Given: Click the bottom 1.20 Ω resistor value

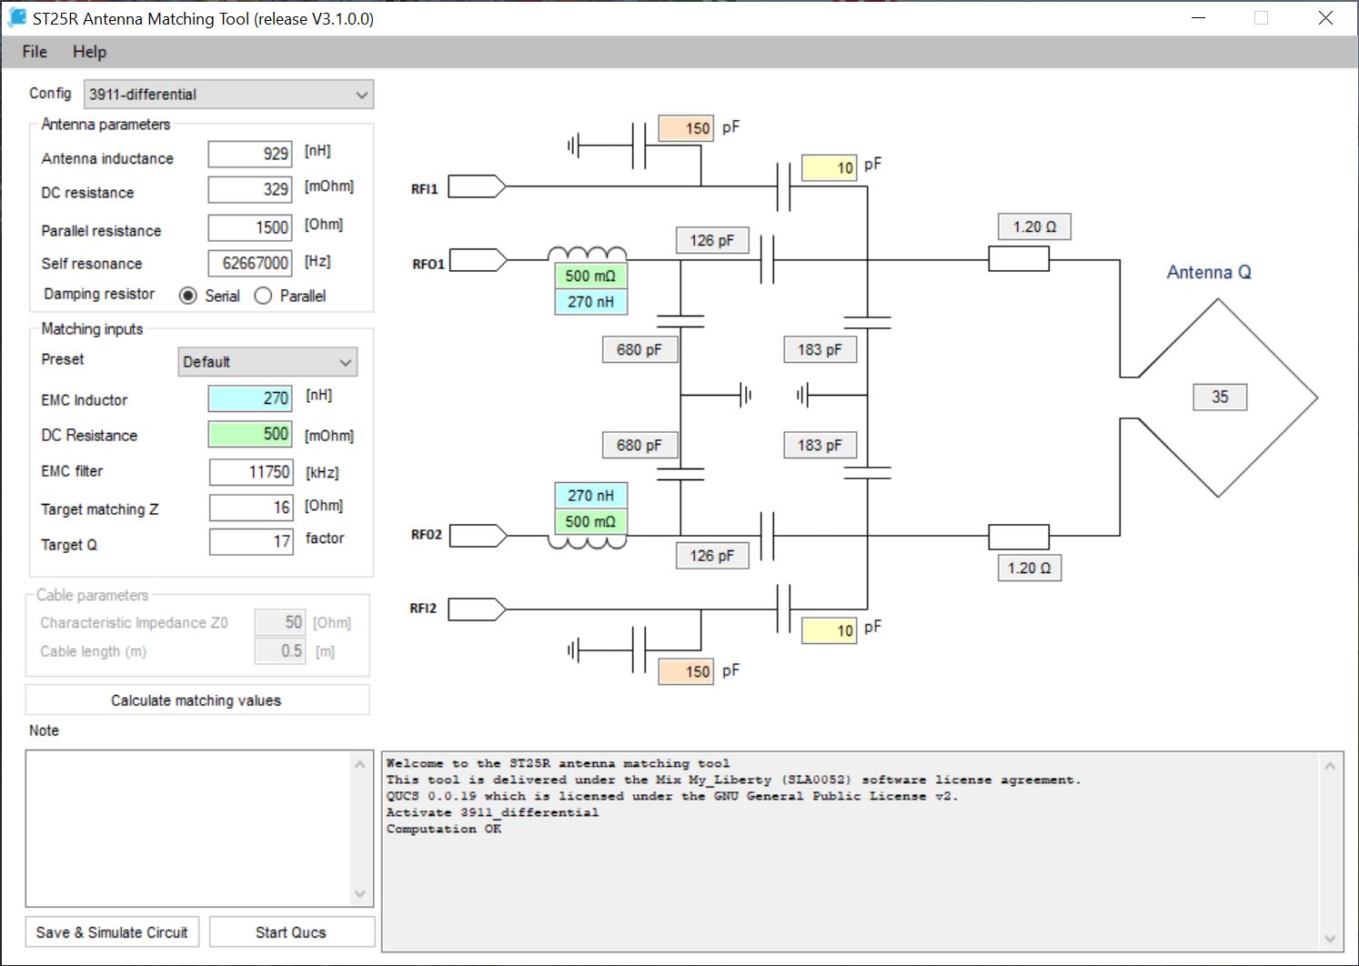Looking at the screenshot, I should (1029, 568).
